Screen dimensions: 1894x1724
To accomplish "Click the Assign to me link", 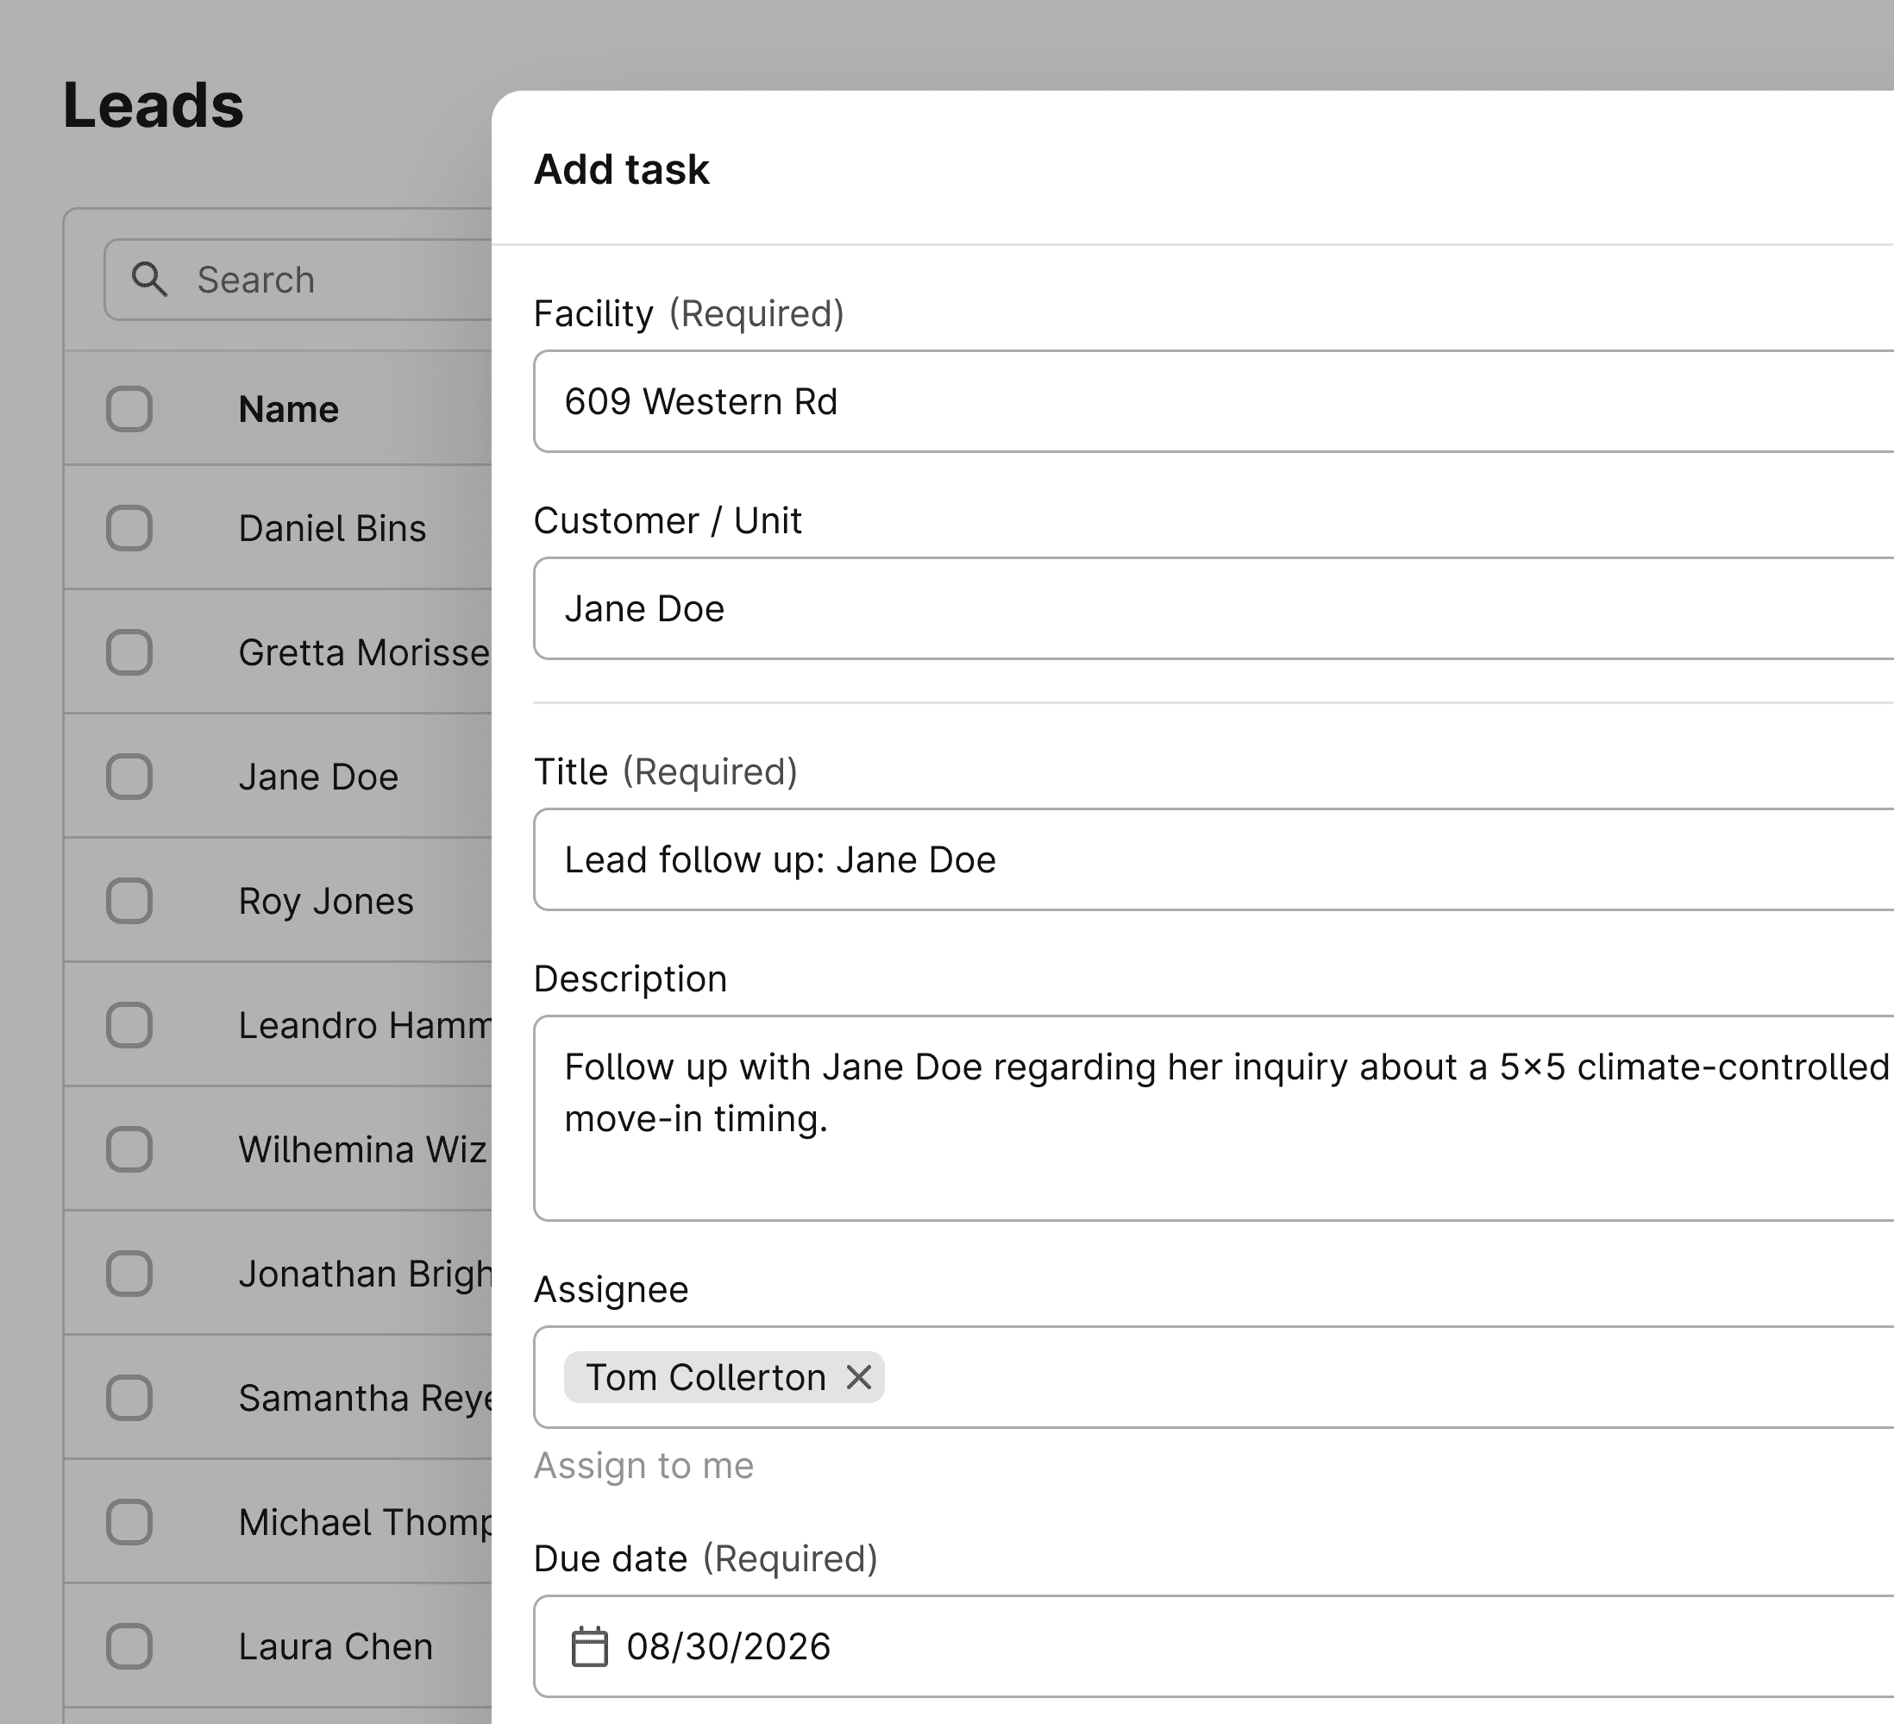I will [643, 1465].
